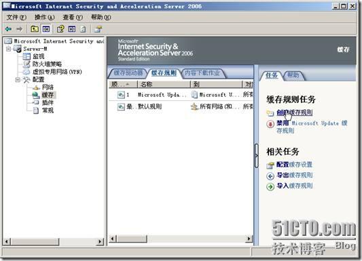This screenshot has width=362, height=261.
Task: Click the 配置 tools icon in tree
Action: point(26,80)
